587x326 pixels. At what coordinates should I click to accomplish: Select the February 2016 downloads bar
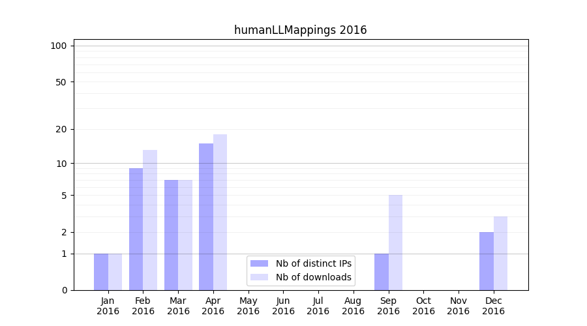(x=150, y=220)
